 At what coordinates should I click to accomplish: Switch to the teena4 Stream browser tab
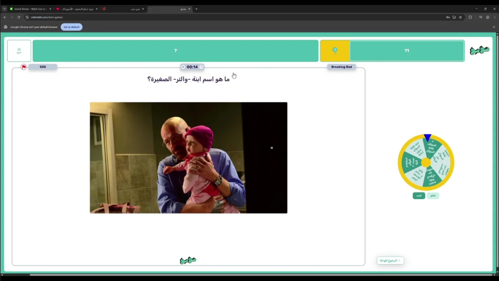(x=30, y=9)
